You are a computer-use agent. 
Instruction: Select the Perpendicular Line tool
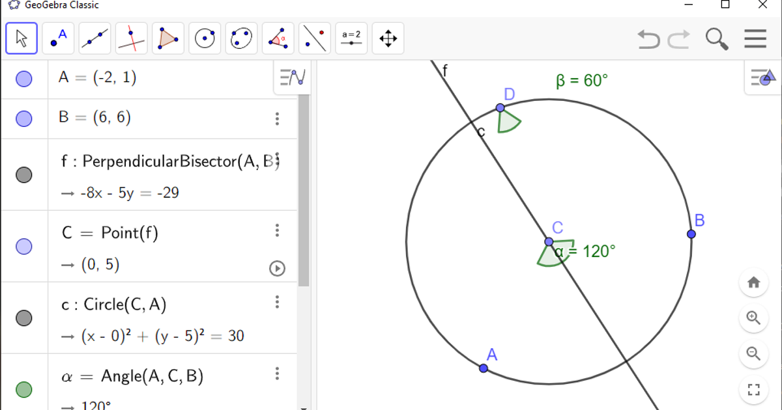pos(132,38)
